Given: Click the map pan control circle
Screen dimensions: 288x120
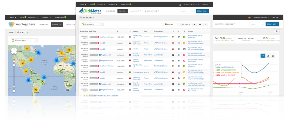Looking at the screenshot, I should point(14,51).
